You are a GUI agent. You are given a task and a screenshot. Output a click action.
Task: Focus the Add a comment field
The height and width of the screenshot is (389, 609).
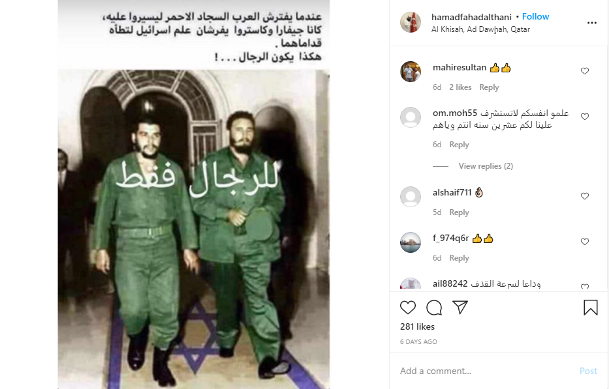(486, 371)
